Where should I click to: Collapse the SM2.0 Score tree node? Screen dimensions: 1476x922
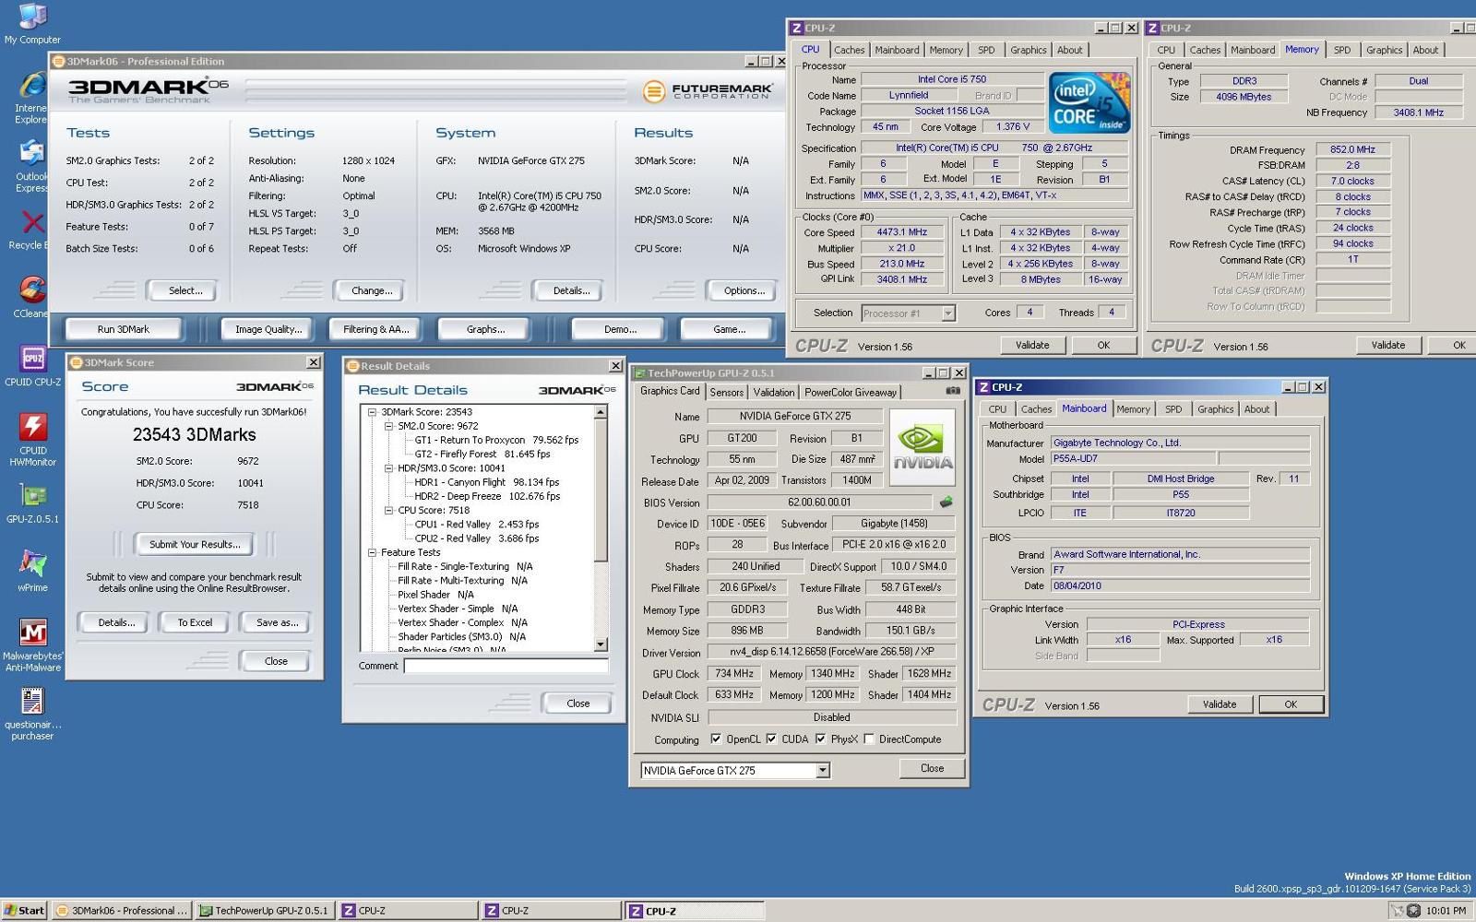tap(388, 426)
